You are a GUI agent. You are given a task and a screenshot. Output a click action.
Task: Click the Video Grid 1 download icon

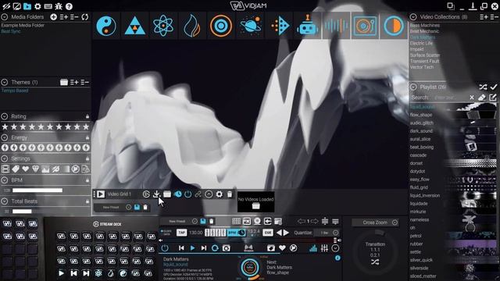[156, 194]
